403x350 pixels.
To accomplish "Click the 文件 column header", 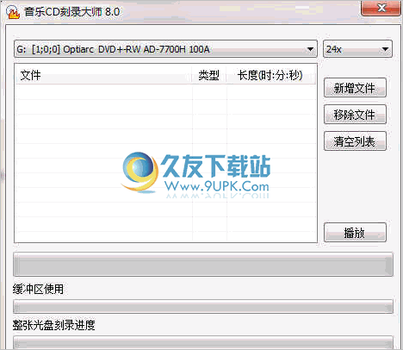I will pyautogui.click(x=103, y=75).
